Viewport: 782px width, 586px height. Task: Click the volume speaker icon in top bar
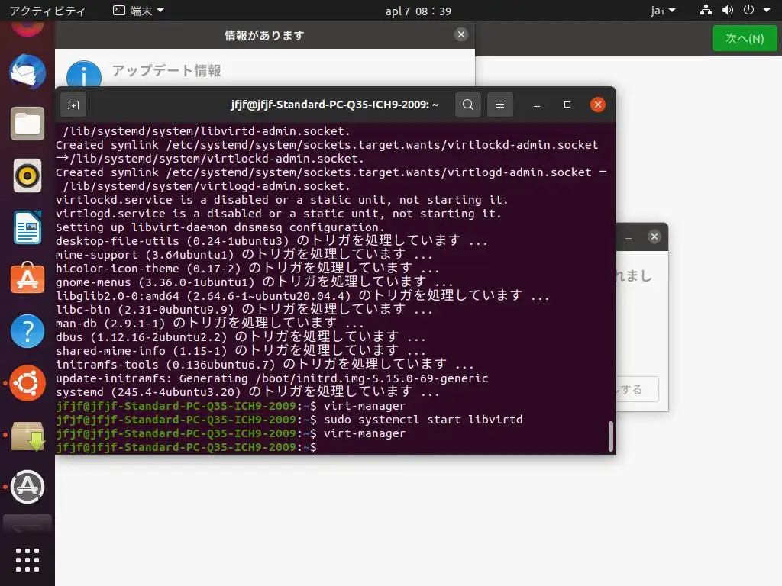(x=728, y=10)
